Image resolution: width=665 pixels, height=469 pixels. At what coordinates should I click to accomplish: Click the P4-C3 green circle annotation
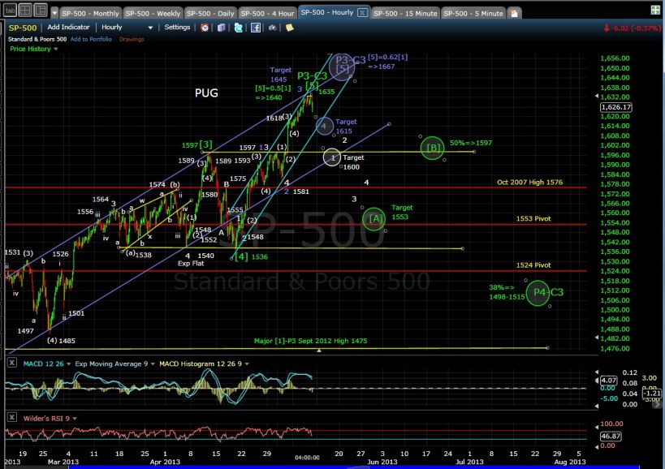pyautogui.click(x=538, y=293)
